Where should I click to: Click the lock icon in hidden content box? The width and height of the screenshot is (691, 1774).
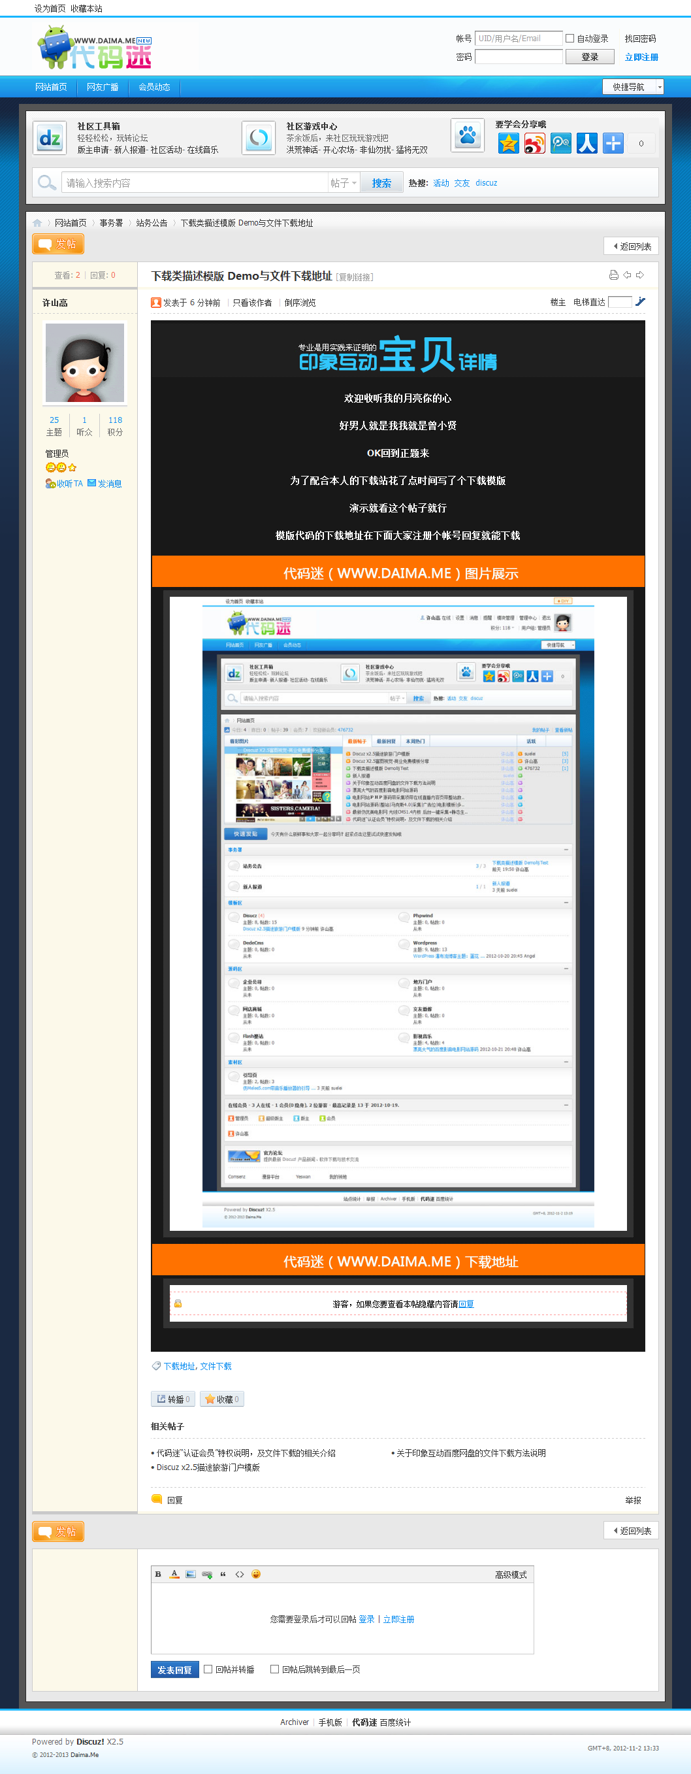click(178, 1303)
